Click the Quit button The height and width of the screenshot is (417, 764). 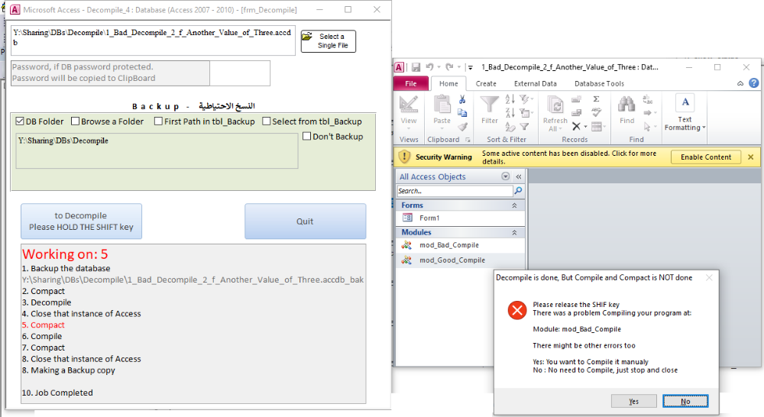pyautogui.click(x=305, y=221)
